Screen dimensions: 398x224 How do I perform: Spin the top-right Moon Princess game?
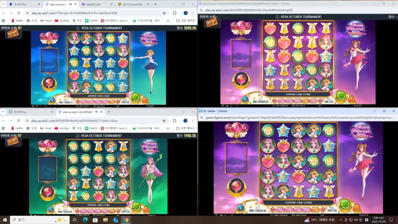(341, 96)
